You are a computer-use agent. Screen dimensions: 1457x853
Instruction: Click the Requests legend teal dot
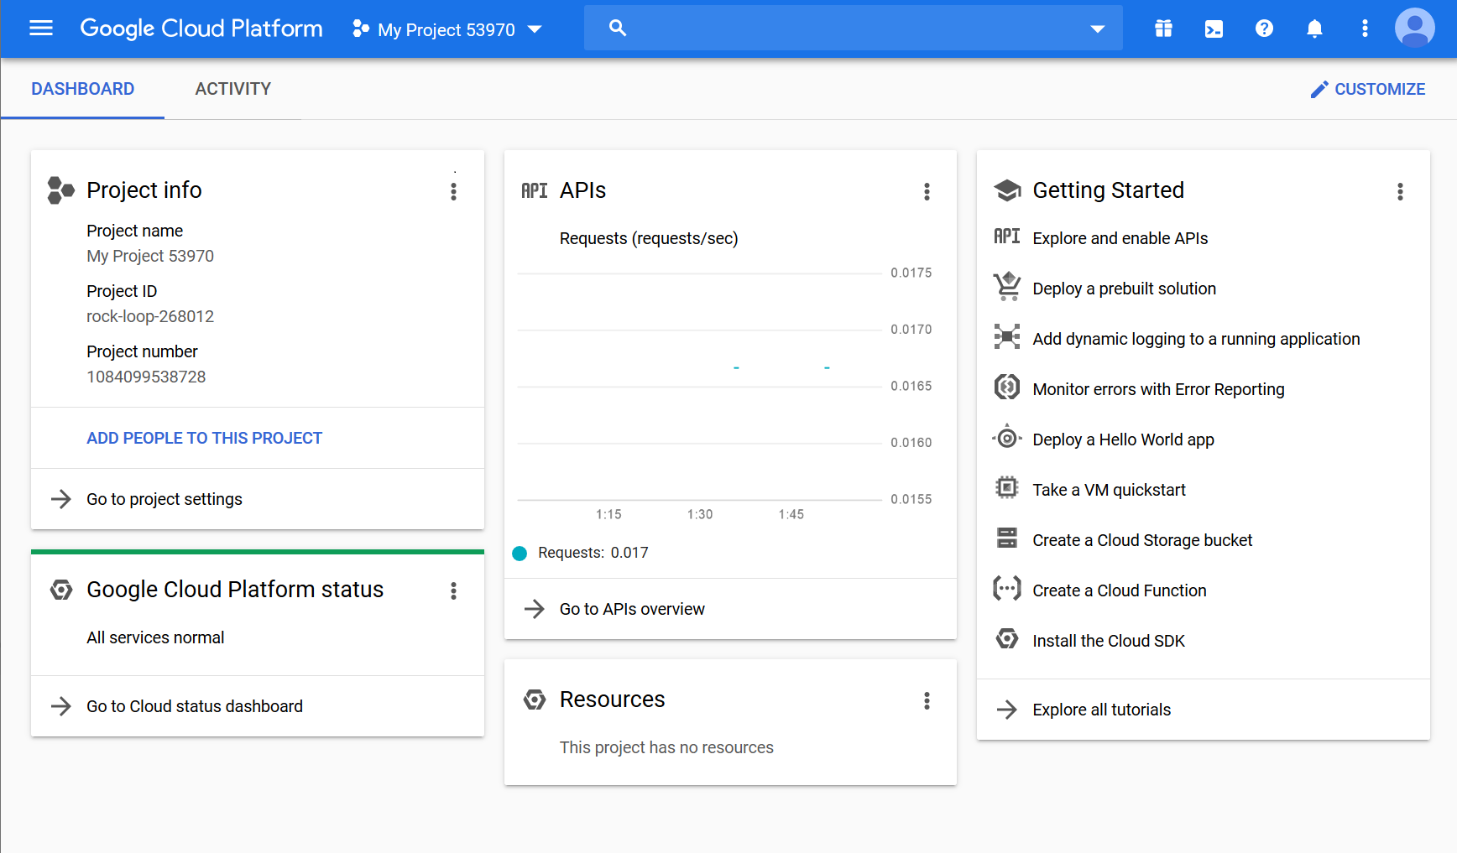[x=520, y=553]
